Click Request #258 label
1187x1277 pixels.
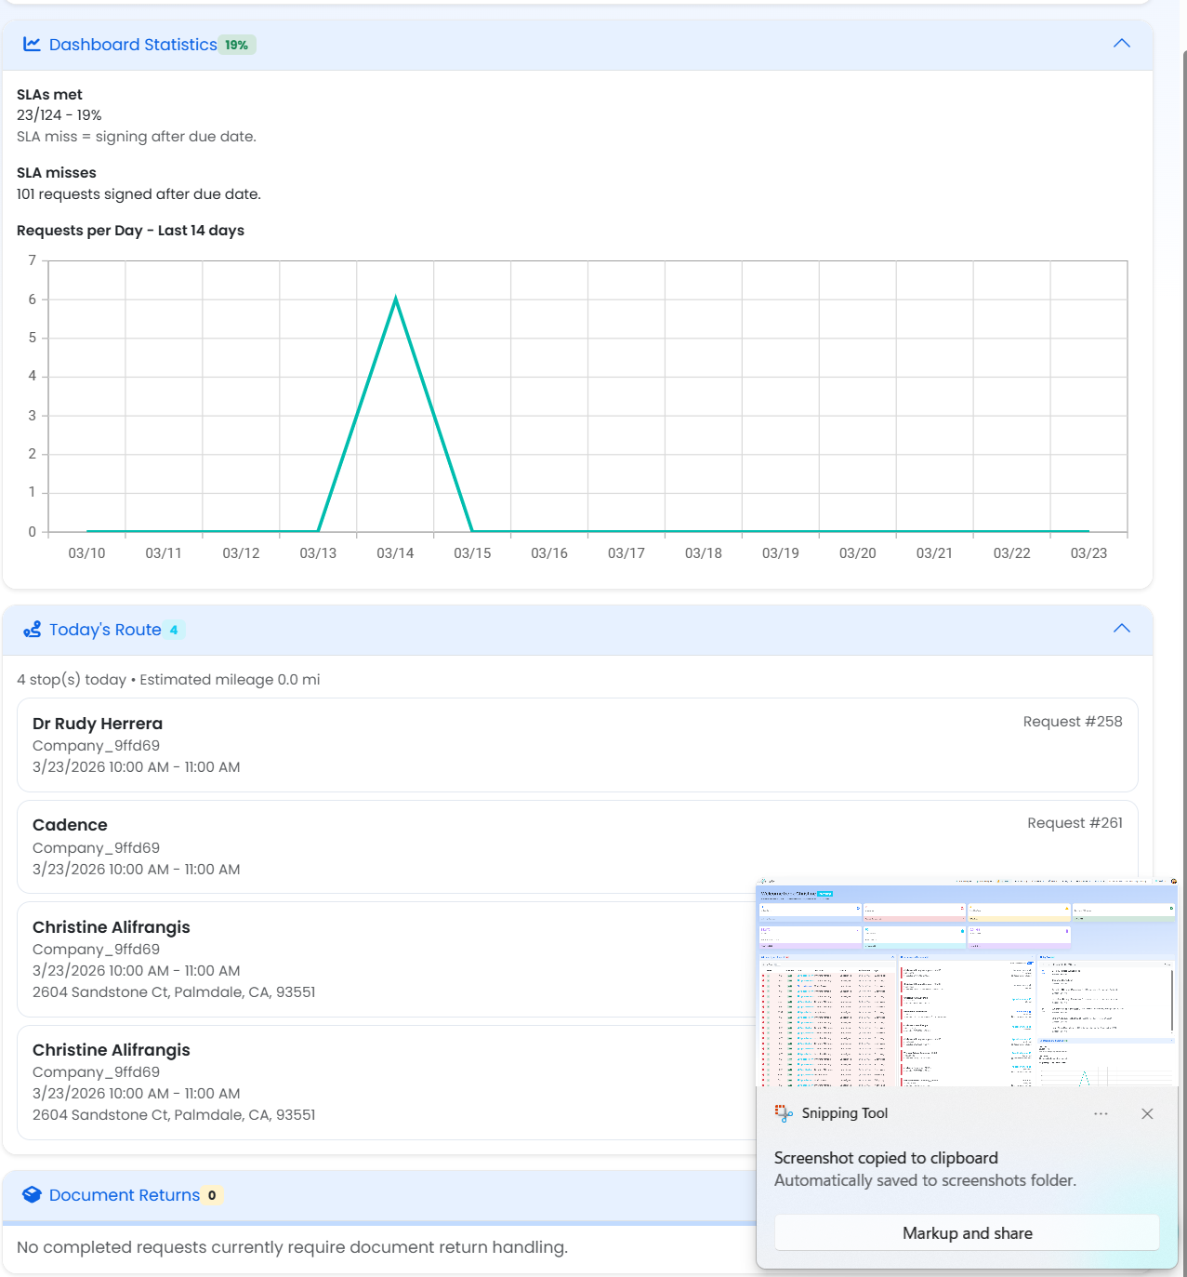click(x=1073, y=722)
